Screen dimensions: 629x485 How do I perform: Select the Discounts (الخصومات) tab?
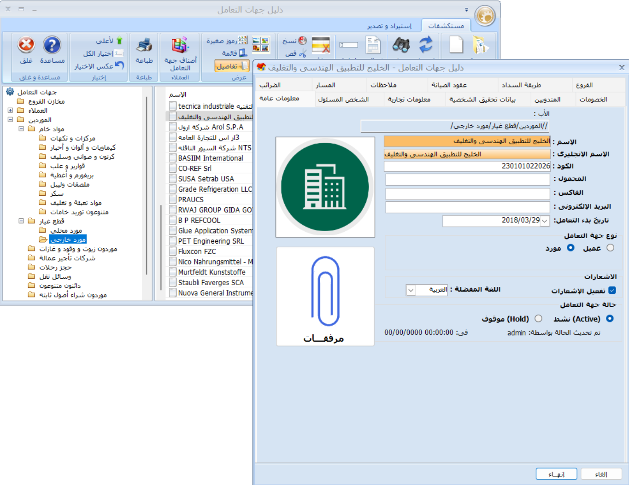pyautogui.click(x=593, y=99)
